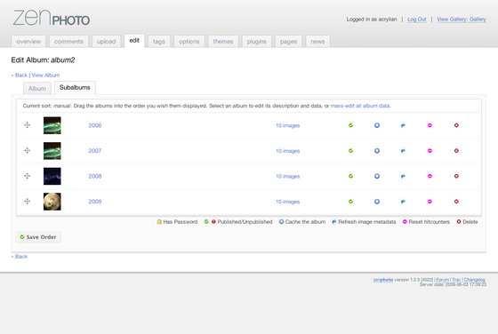Delete the 2006 subalbum

(x=456, y=125)
